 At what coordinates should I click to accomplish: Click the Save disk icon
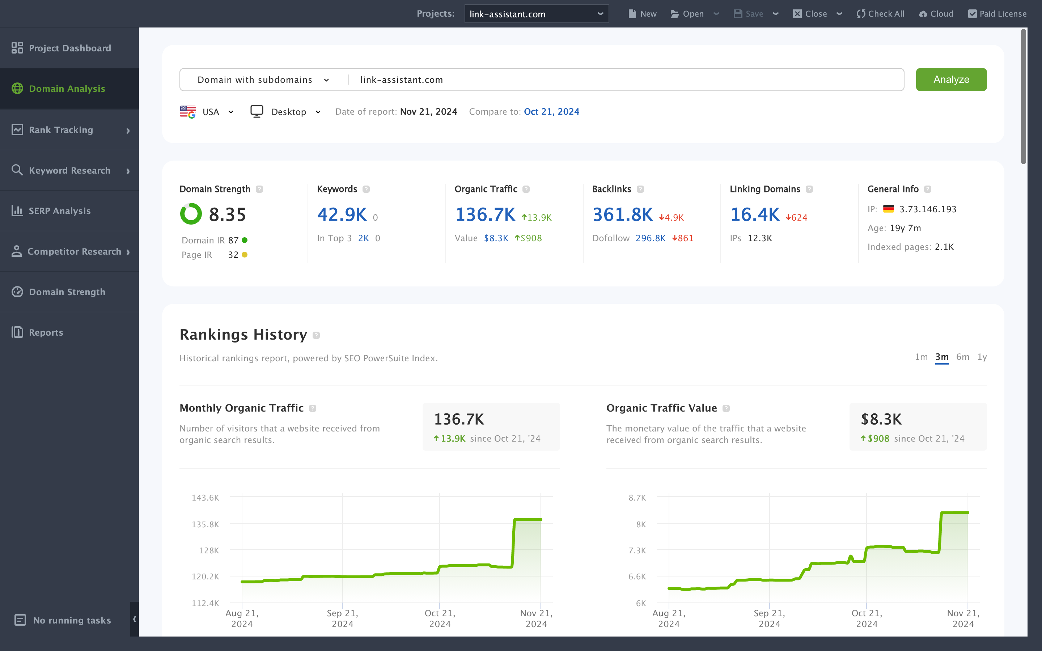tap(738, 14)
